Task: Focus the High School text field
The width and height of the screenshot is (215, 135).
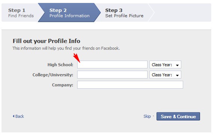Action: pos(112,65)
